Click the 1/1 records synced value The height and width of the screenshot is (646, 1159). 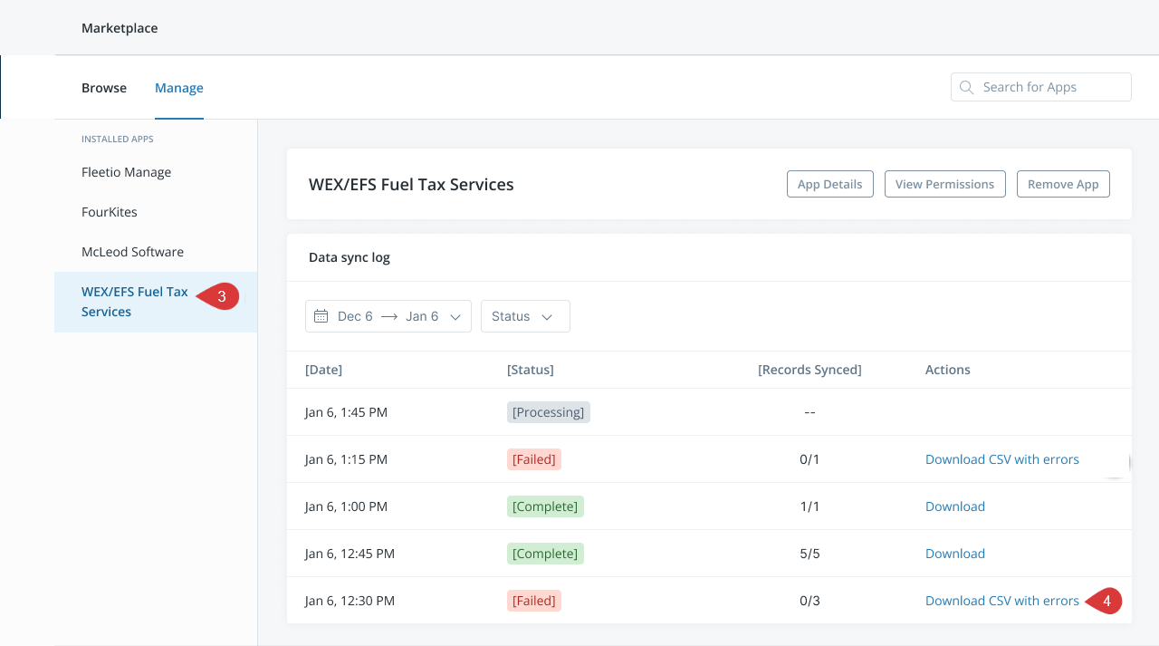809,506
